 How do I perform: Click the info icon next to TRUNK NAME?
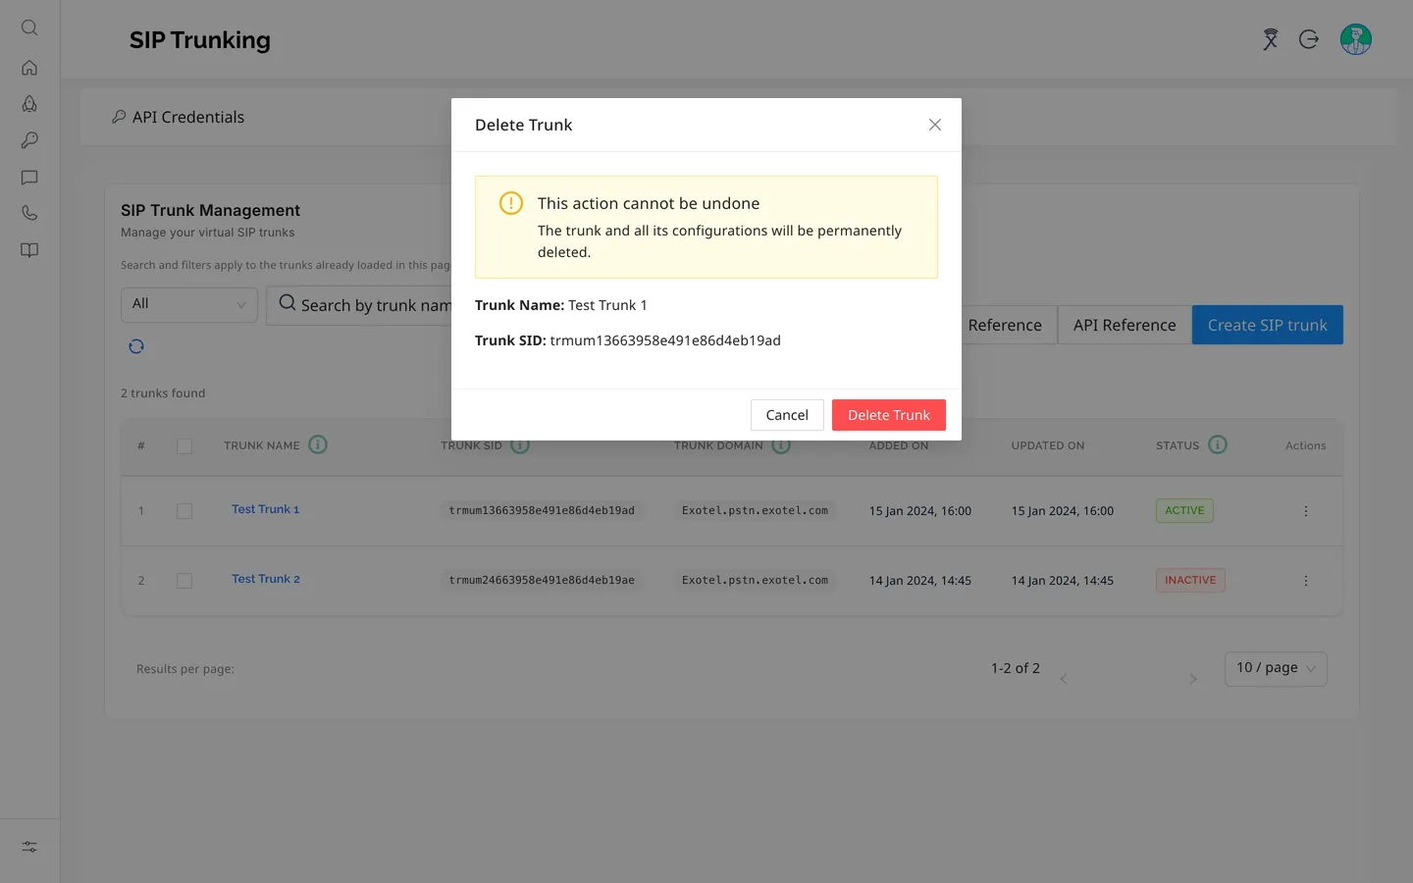click(318, 444)
